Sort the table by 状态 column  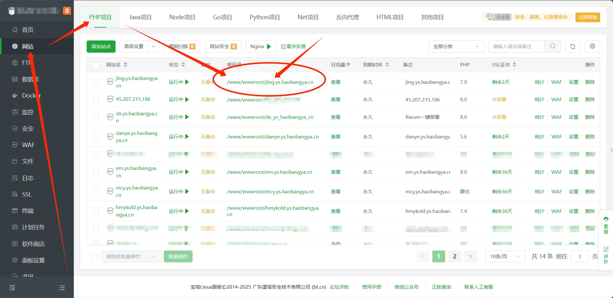point(183,65)
